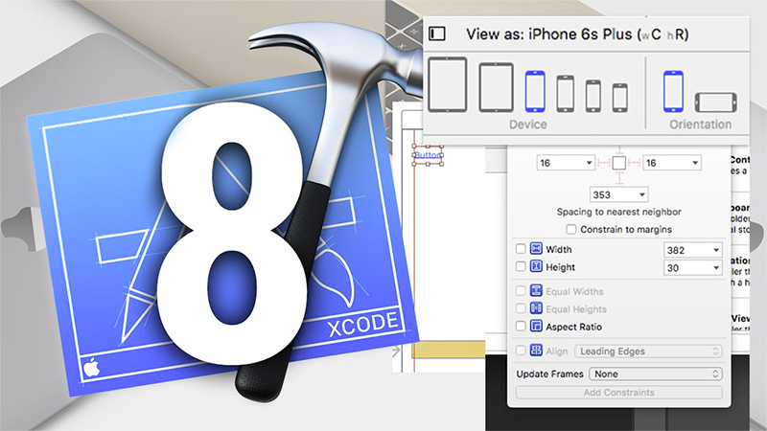Click the Add Constraints button
The width and height of the screenshot is (767, 431).
click(618, 393)
